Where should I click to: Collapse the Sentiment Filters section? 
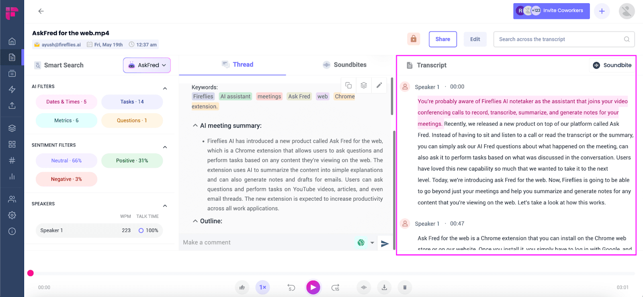(x=165, y=147)
